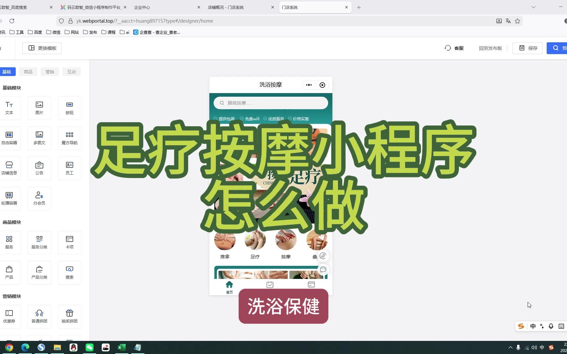Open the 工具 bookmarks folder
Screen dimensions: 567x354
[17, 32]
